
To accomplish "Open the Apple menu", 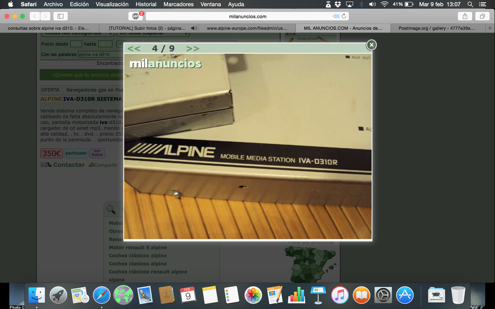I will click(10, 4).
